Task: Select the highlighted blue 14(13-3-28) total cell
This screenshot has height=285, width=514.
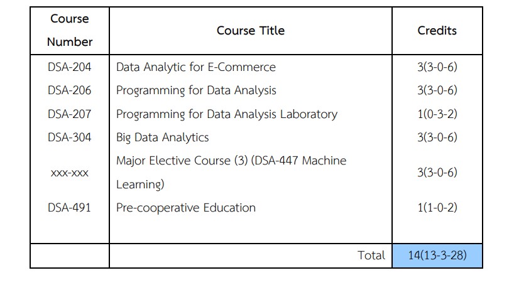Action: pos(437,255)
